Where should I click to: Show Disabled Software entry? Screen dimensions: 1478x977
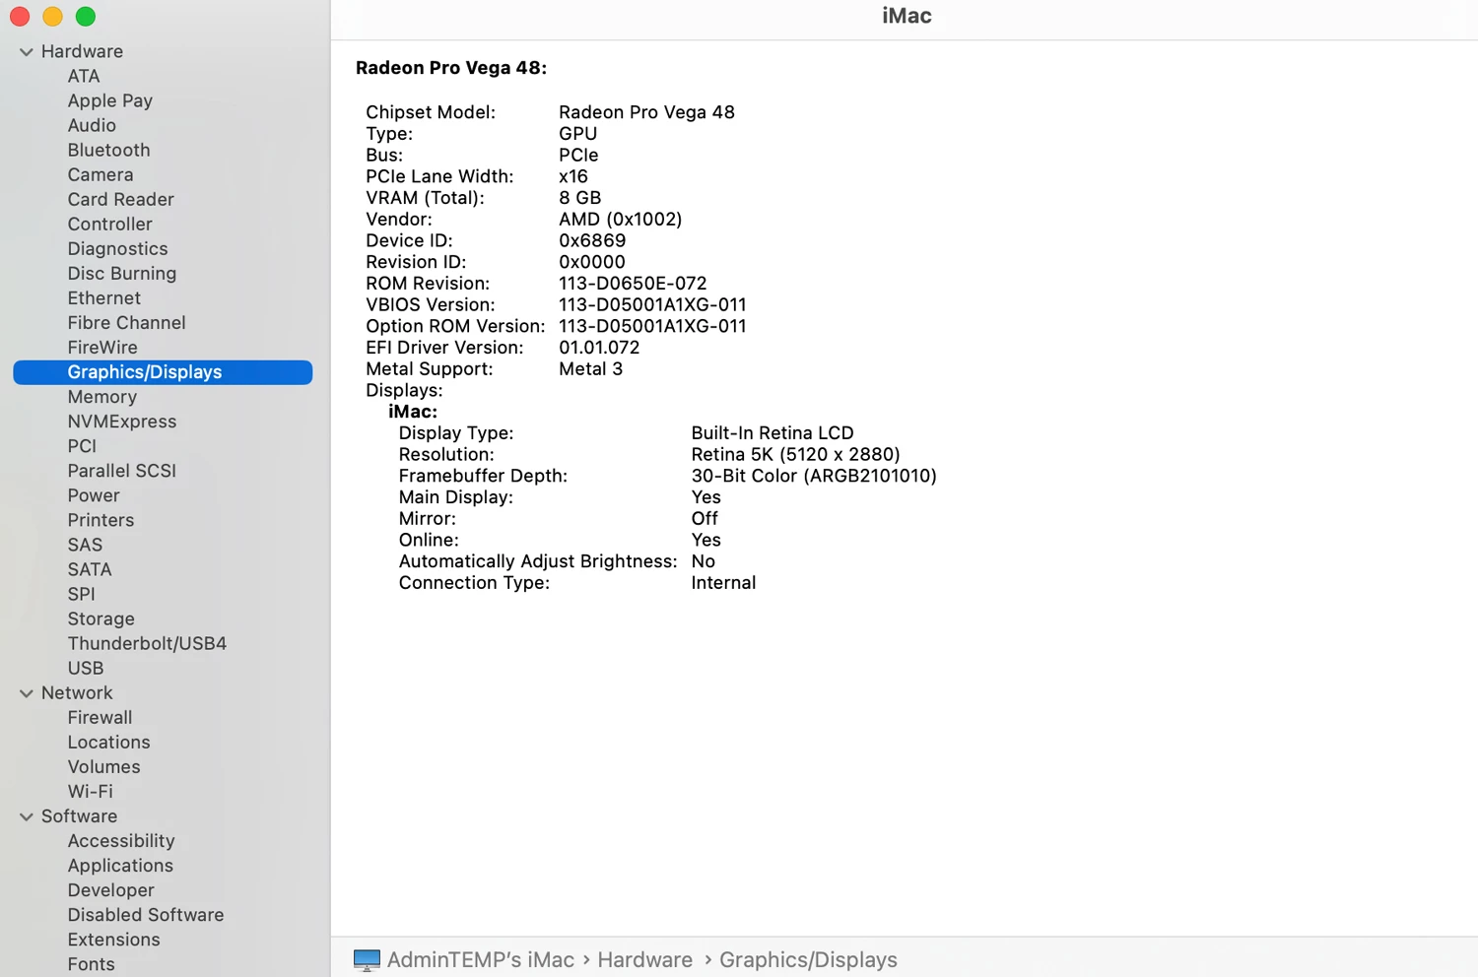pos(146,915)
